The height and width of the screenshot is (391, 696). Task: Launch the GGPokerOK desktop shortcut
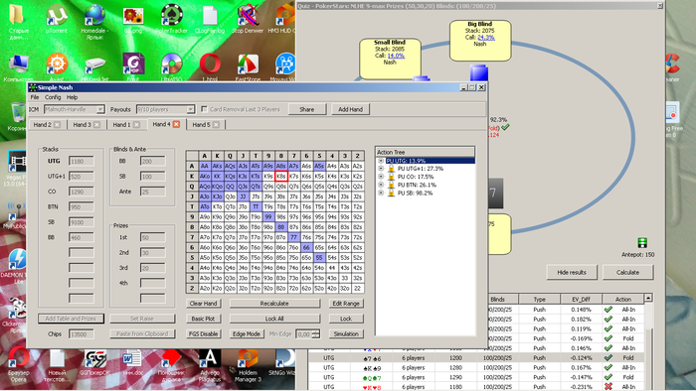click(94, 364)
